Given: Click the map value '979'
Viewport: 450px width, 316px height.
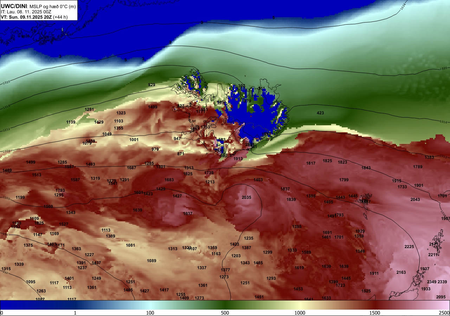Looking at the screenshot, I should point(155,149).
